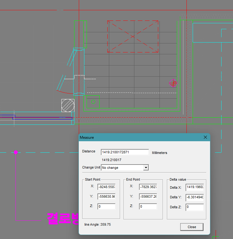Select the Delta X value field

(195, 187)
